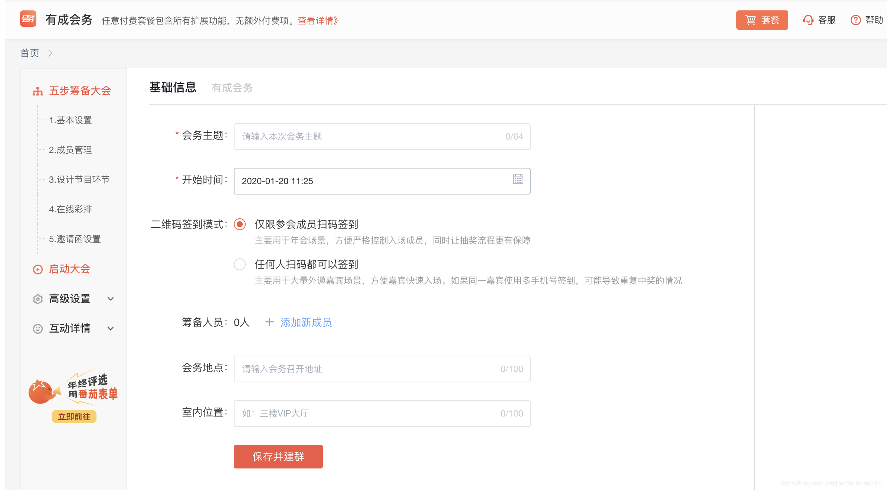Screen dimensions: 887x490
Task: Go to 首页 breadcrumb link
Action: click(30, 53)
